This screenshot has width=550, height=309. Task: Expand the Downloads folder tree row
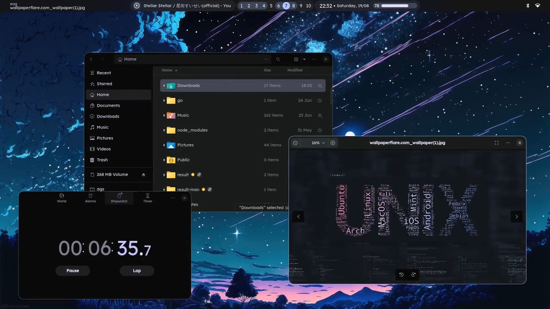(164, 85)
